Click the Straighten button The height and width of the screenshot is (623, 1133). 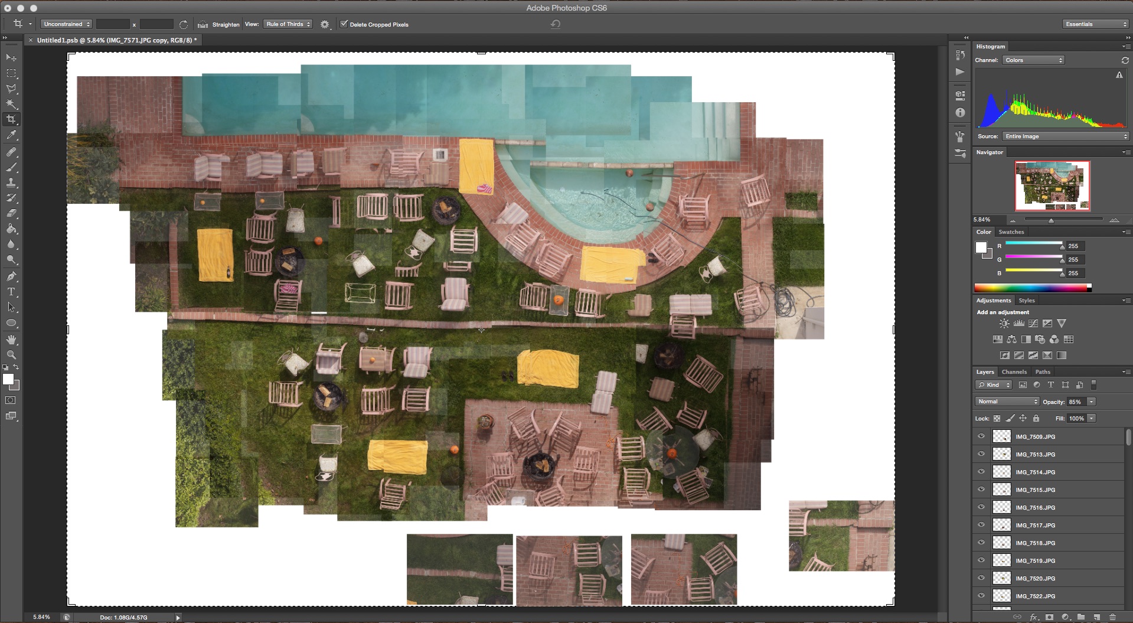point(219,24)
